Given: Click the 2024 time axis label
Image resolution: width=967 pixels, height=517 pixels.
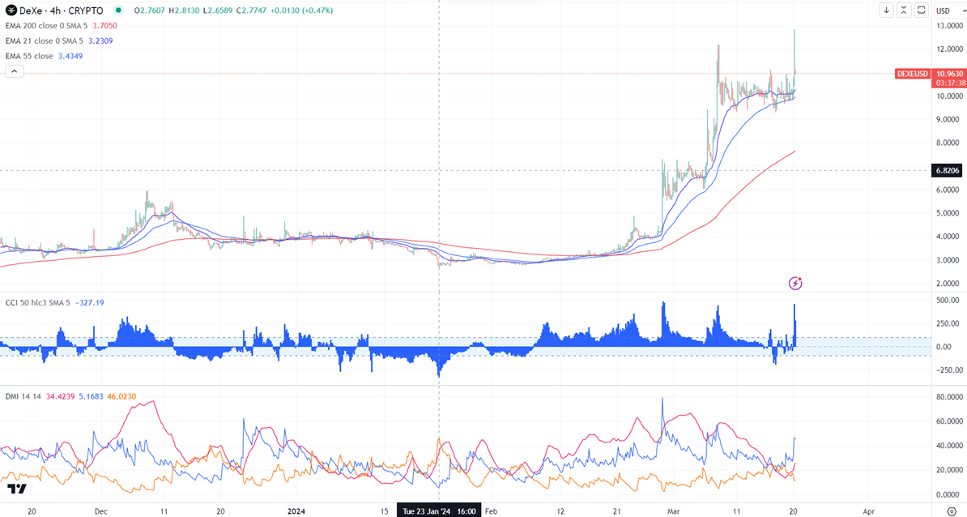Looking at the screenshot, I should pos(296,511).
